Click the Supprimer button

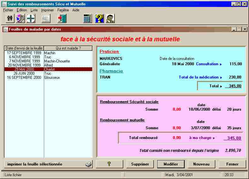140,164
